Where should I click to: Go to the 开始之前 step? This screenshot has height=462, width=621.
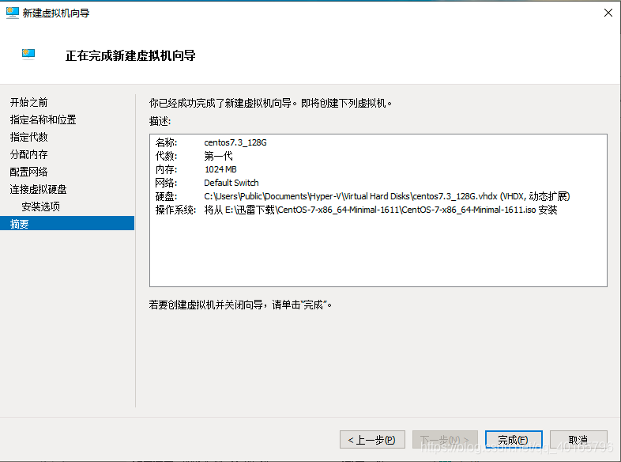pyautogui.click(x=28, y=102)
